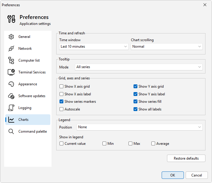Click the Charts line graph icon
212x183 pixels.
[11, 120]
